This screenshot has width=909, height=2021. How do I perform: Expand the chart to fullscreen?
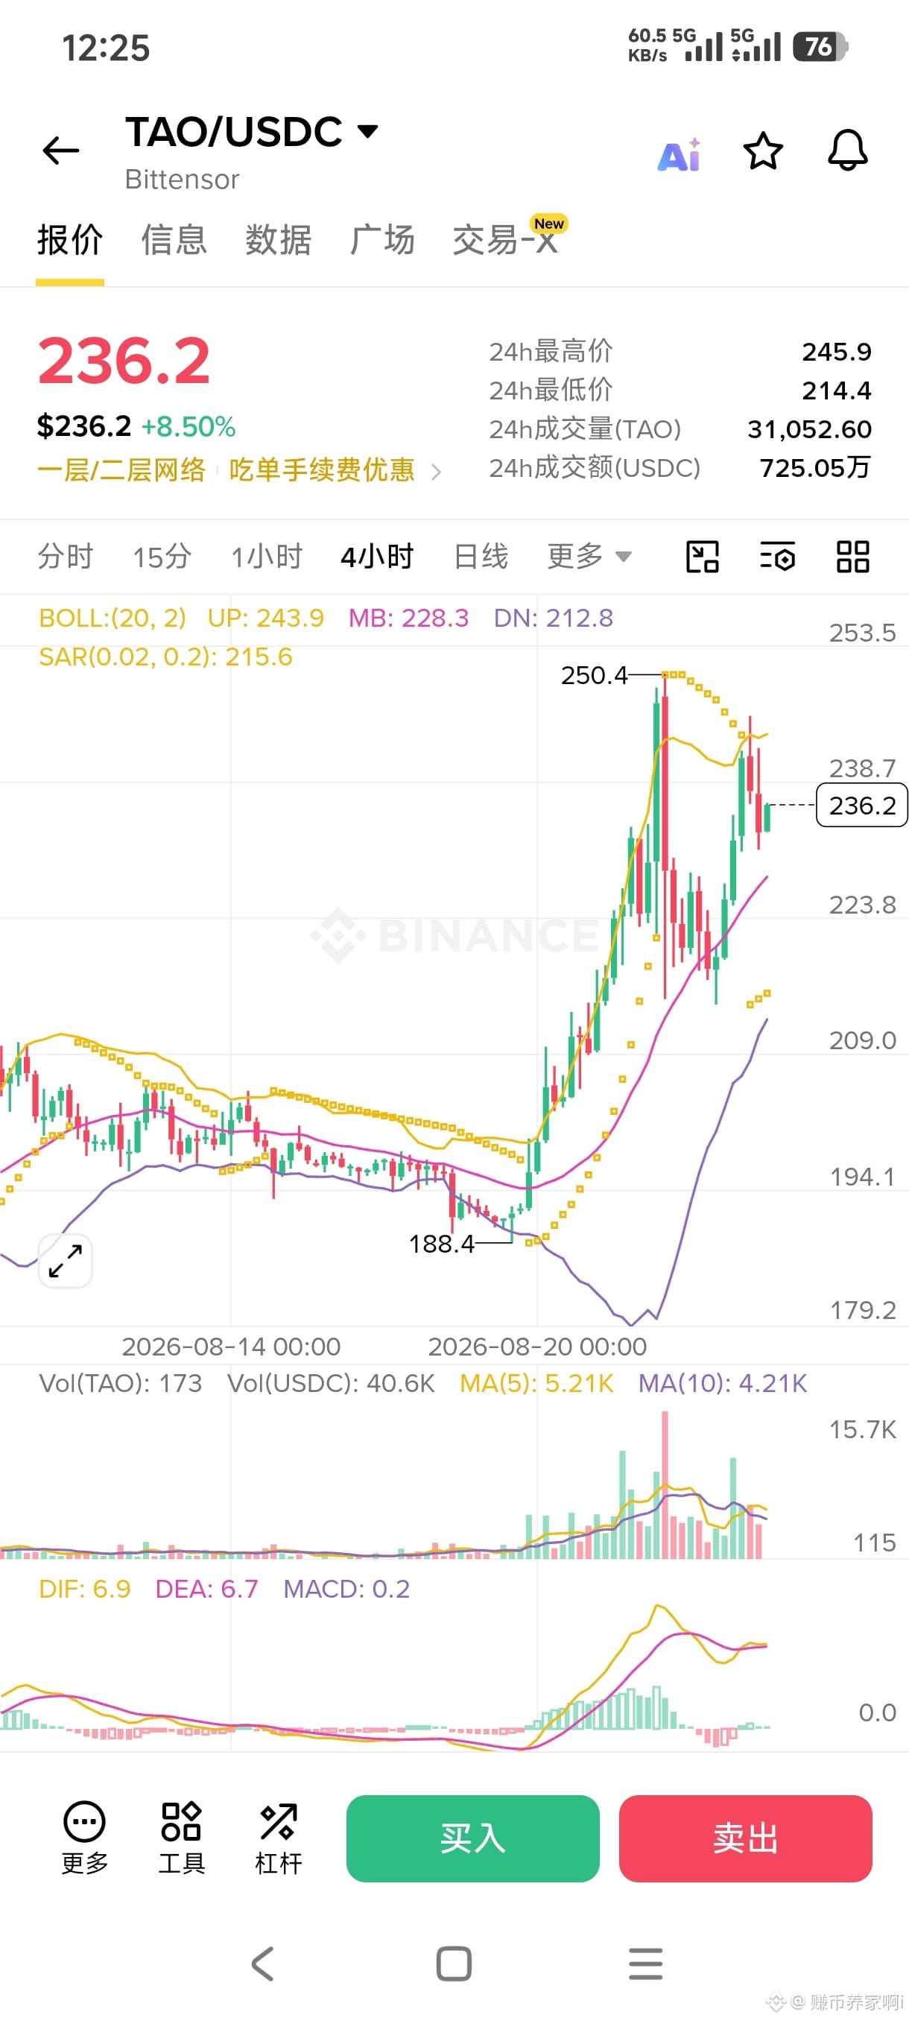tap(65, 1261)
